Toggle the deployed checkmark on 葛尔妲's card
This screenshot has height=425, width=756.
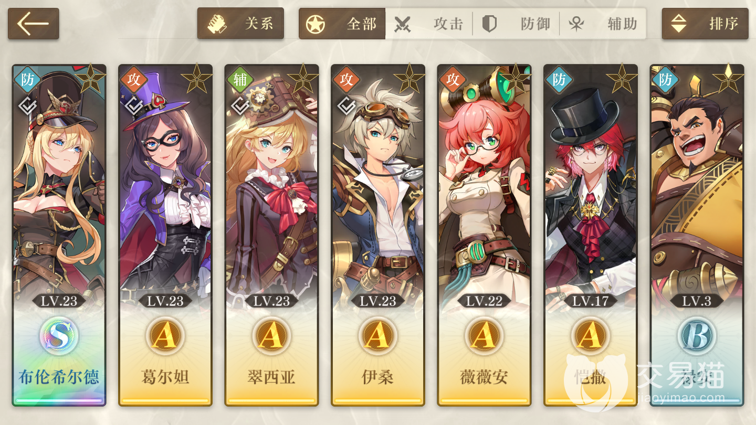(133, 105)
